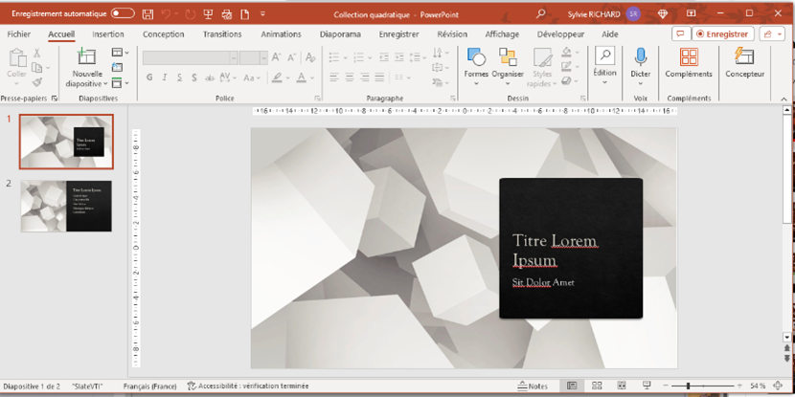Click the Save icon in title bar
Viewport: 795px width, 397px height.
pyautogui.click(x=148, y=14)
